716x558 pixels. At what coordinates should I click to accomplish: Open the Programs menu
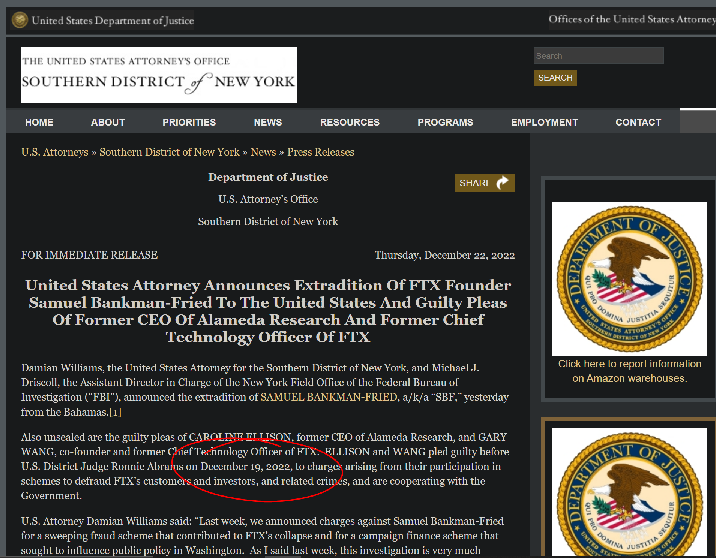click(x=445, y=122)
